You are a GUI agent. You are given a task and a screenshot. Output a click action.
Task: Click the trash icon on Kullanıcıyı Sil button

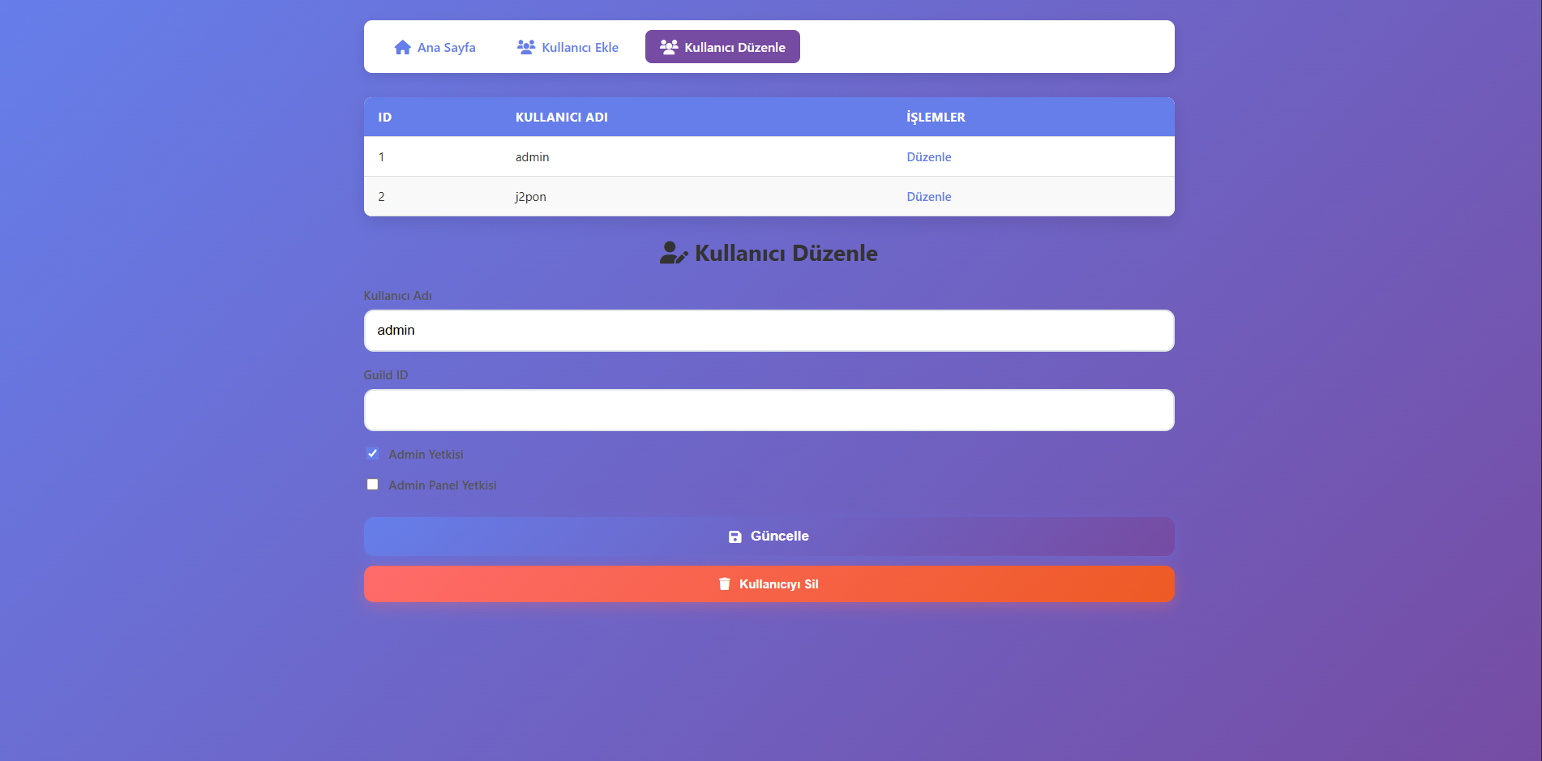[725, 584]
